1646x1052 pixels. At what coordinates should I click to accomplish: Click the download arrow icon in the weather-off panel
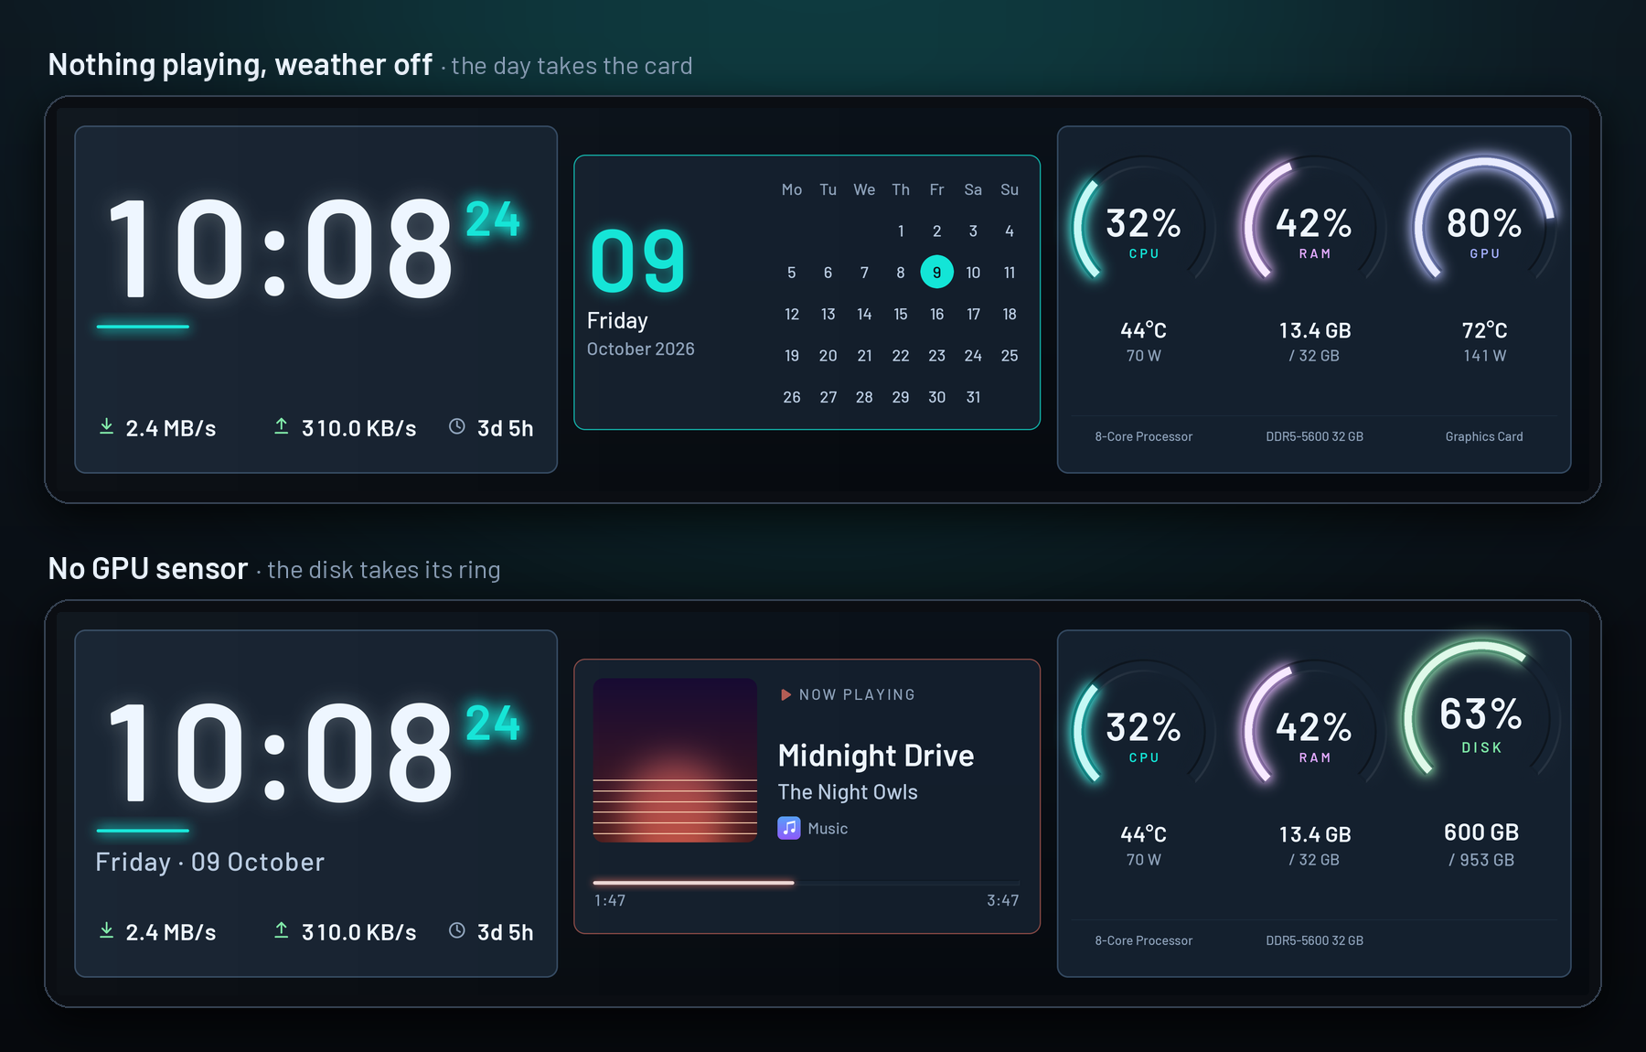tap(107, 426)
